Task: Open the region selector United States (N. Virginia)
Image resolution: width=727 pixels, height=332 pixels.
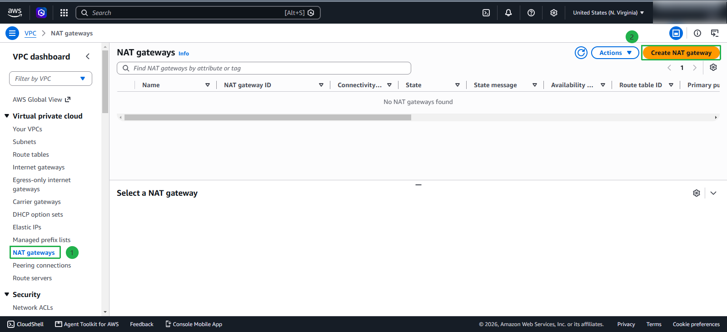Action: (608, 13)
